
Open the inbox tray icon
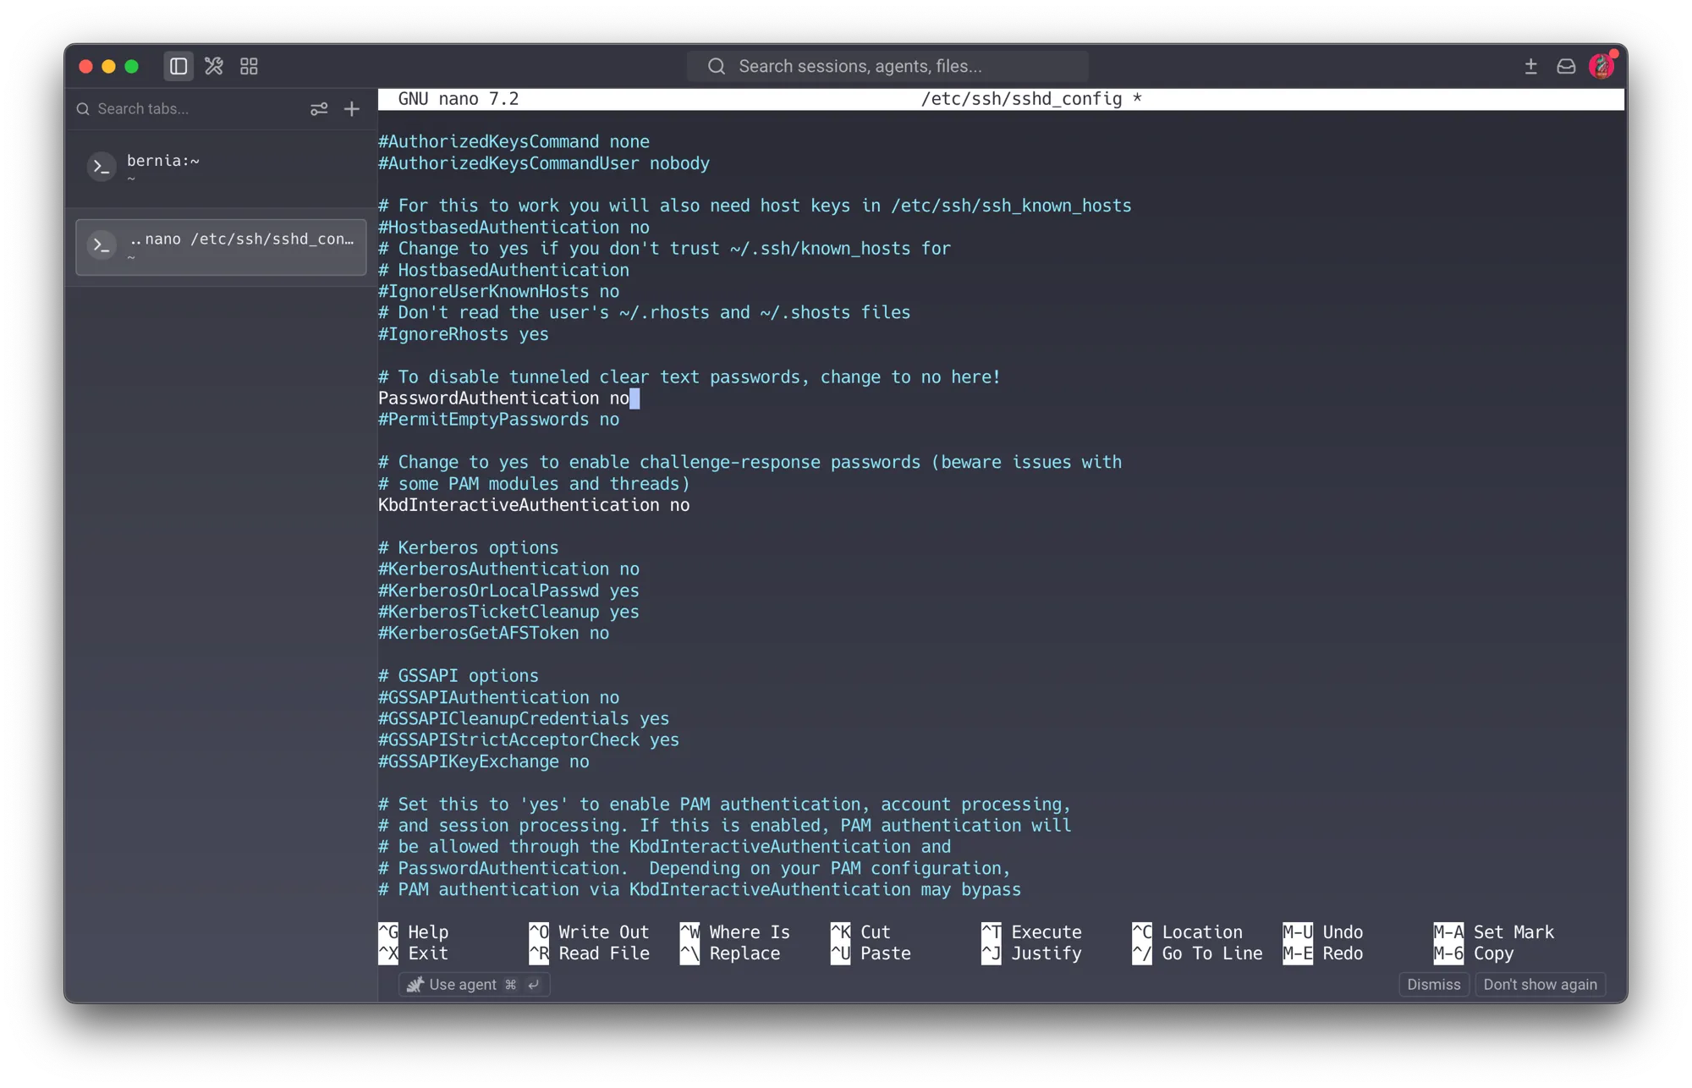click(x=1566, y=66)
